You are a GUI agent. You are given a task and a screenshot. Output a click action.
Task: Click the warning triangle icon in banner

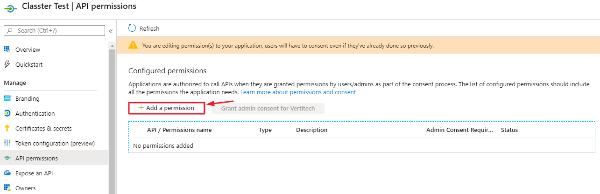point(134,45)
